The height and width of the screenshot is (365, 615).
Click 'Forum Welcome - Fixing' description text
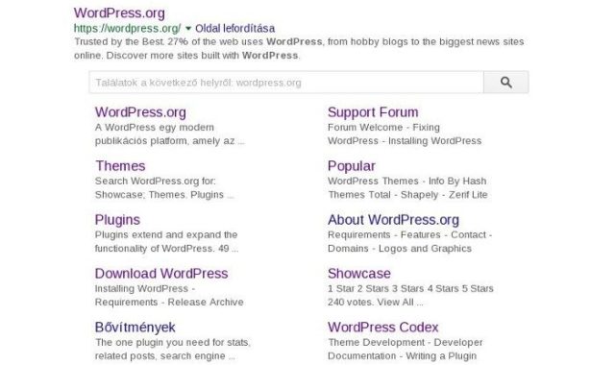point(383,128)
